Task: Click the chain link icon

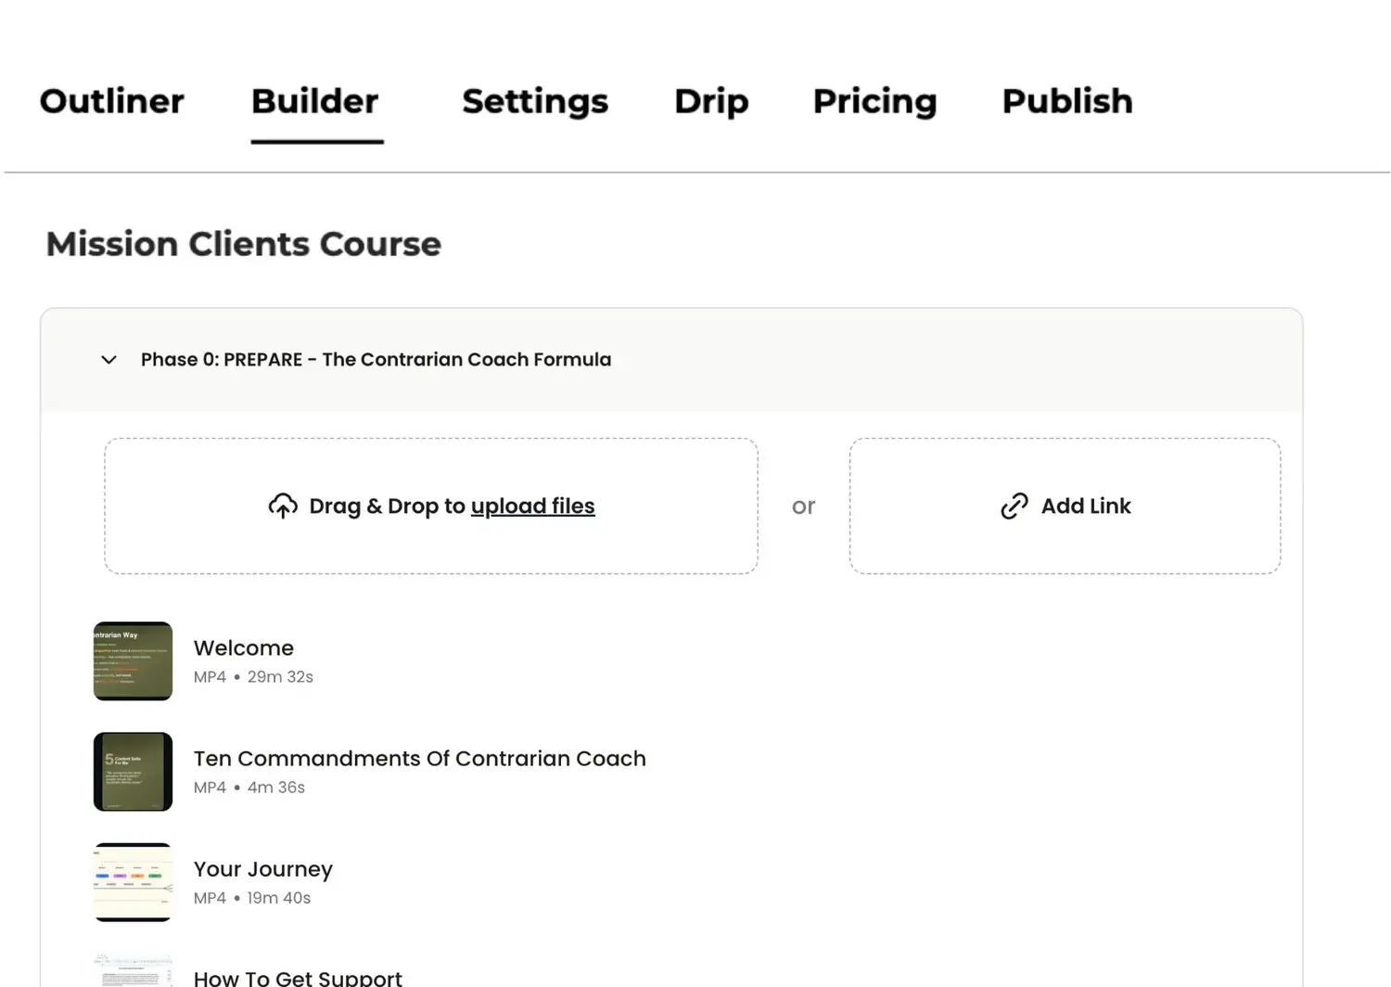Action: click(1015, 506)
